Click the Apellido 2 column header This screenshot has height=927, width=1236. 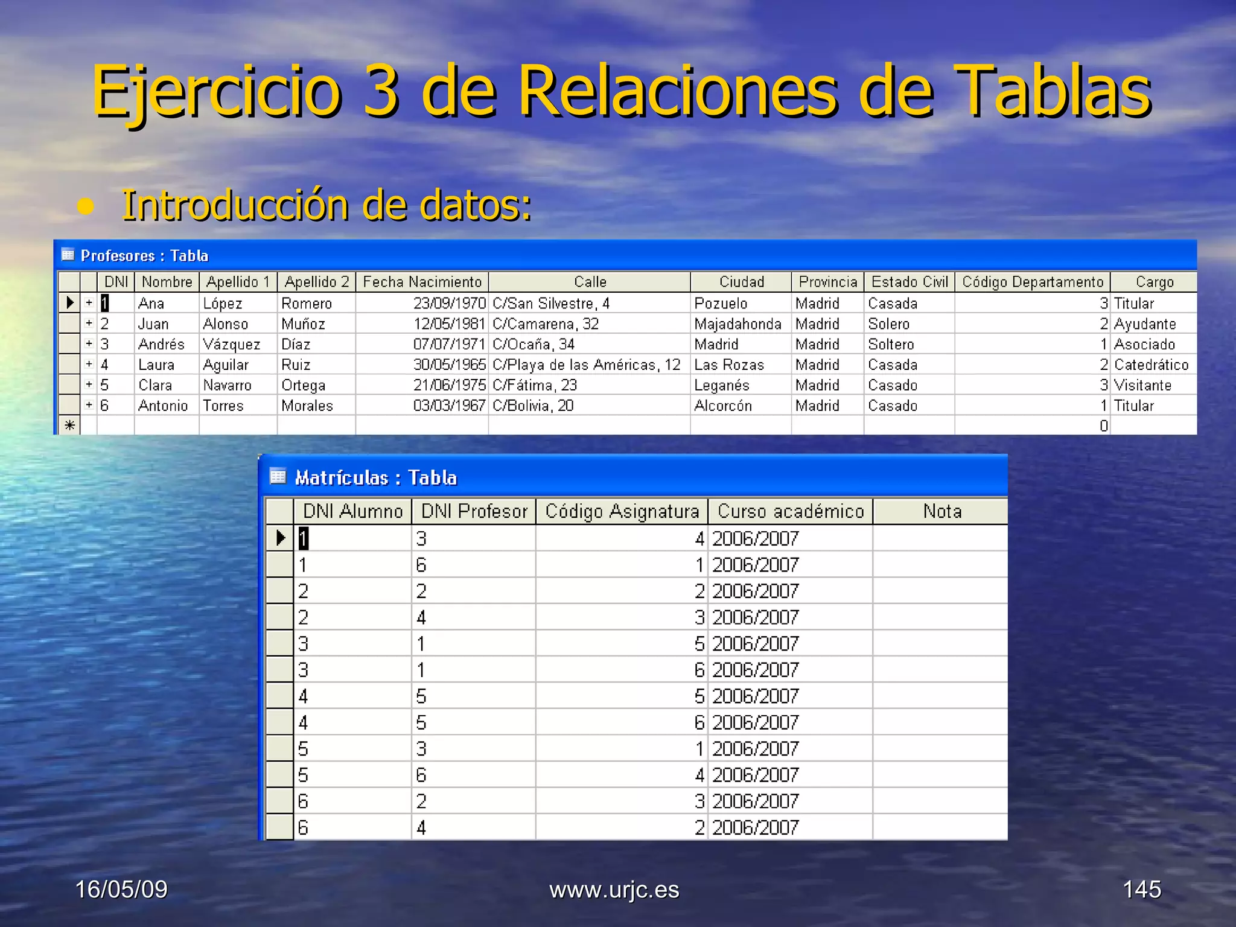point(317,282)
